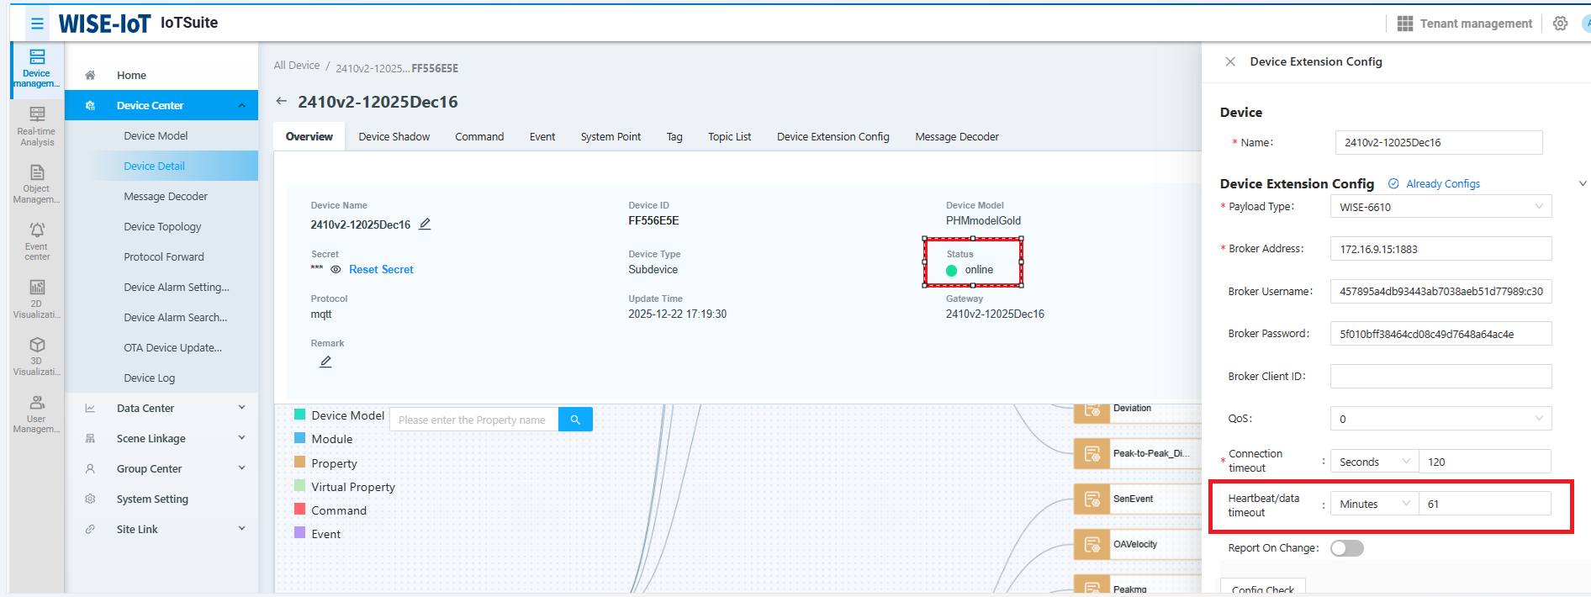Close Device Extension Config panel
Image resolution: width=1591 pixels, height=597 pixels.
[x=1230, y=61]
